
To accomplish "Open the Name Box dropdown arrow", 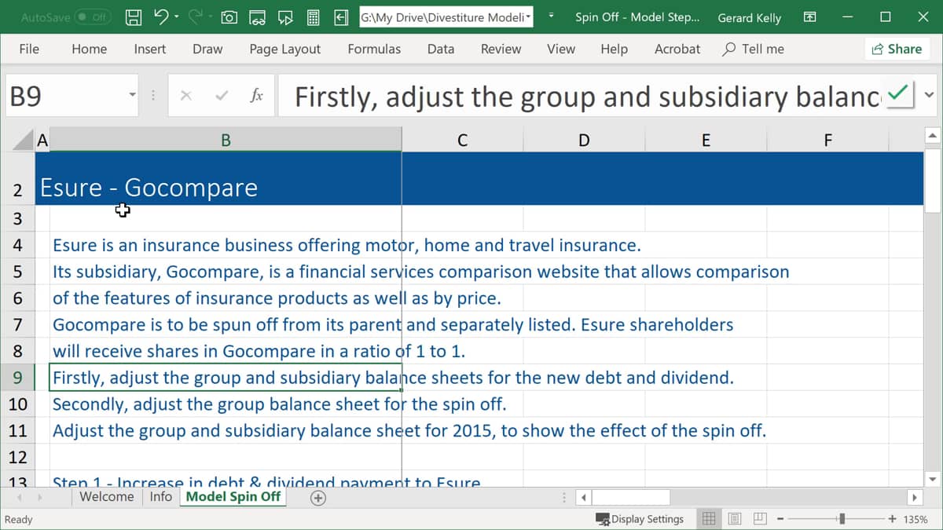I will click(132, 96).
